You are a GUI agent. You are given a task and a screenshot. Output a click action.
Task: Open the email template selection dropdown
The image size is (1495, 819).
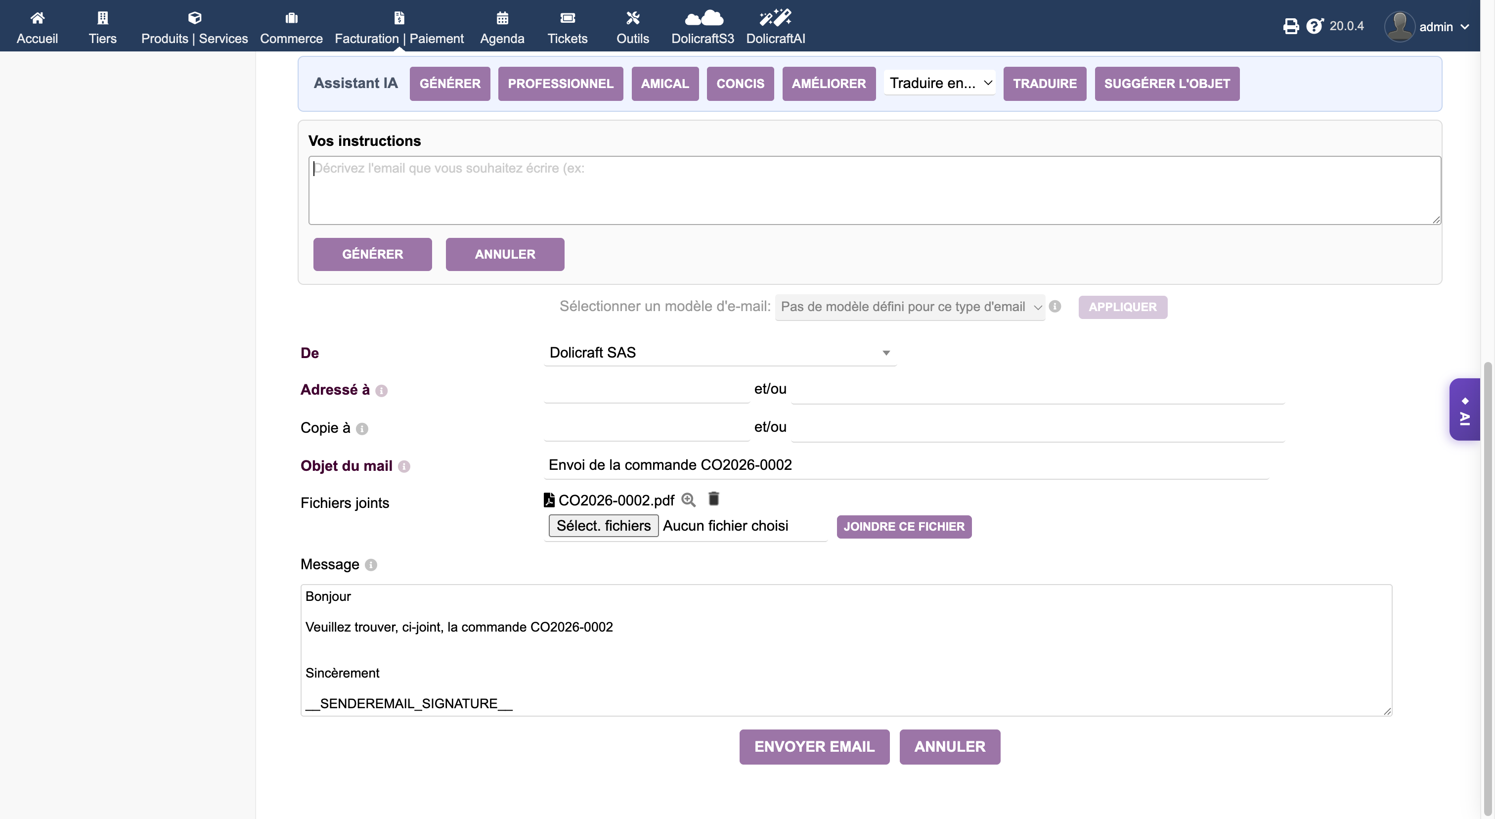click(x=910, y=307)
